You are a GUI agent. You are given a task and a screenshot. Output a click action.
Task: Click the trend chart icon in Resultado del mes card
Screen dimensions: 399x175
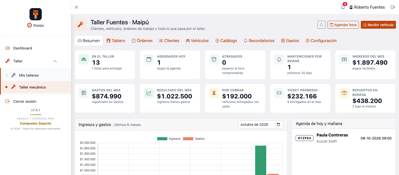(x=149, y=93)
